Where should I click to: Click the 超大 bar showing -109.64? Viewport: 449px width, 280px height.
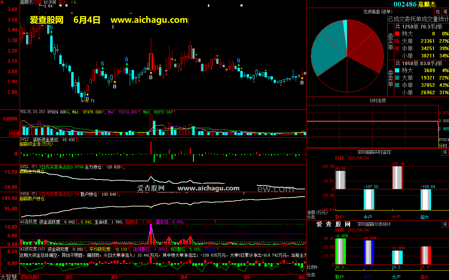[x=426, y=199]
